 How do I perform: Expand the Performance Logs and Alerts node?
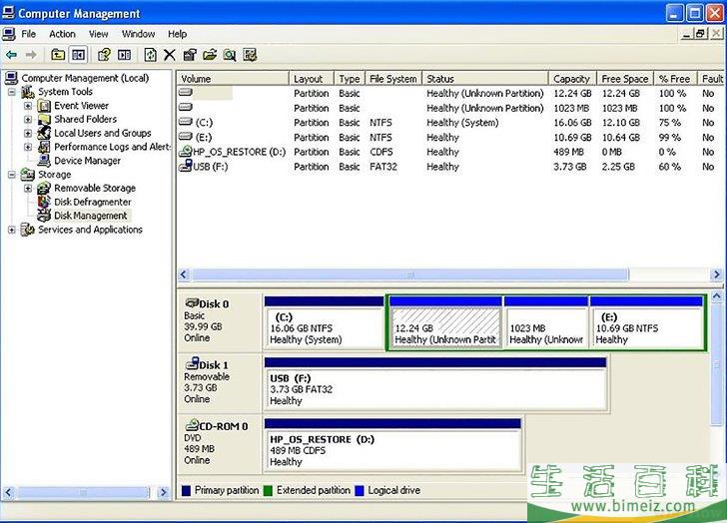28,147
